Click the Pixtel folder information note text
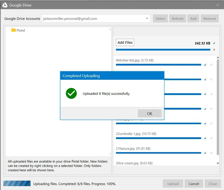Viewport: 224px width, 190px height. [58, 166]
